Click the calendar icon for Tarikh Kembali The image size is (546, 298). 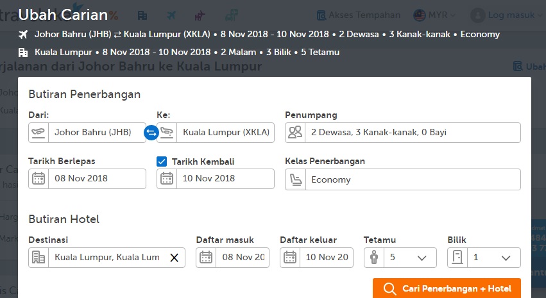click(167, 179)
